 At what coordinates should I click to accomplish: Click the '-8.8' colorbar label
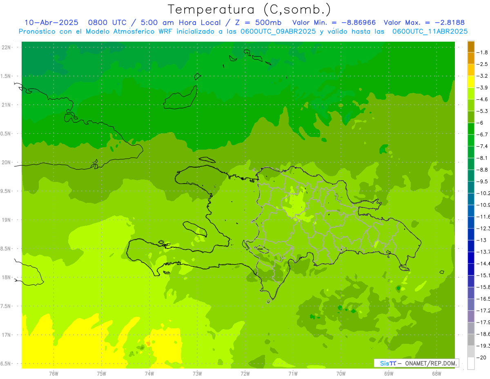[483, 170]
